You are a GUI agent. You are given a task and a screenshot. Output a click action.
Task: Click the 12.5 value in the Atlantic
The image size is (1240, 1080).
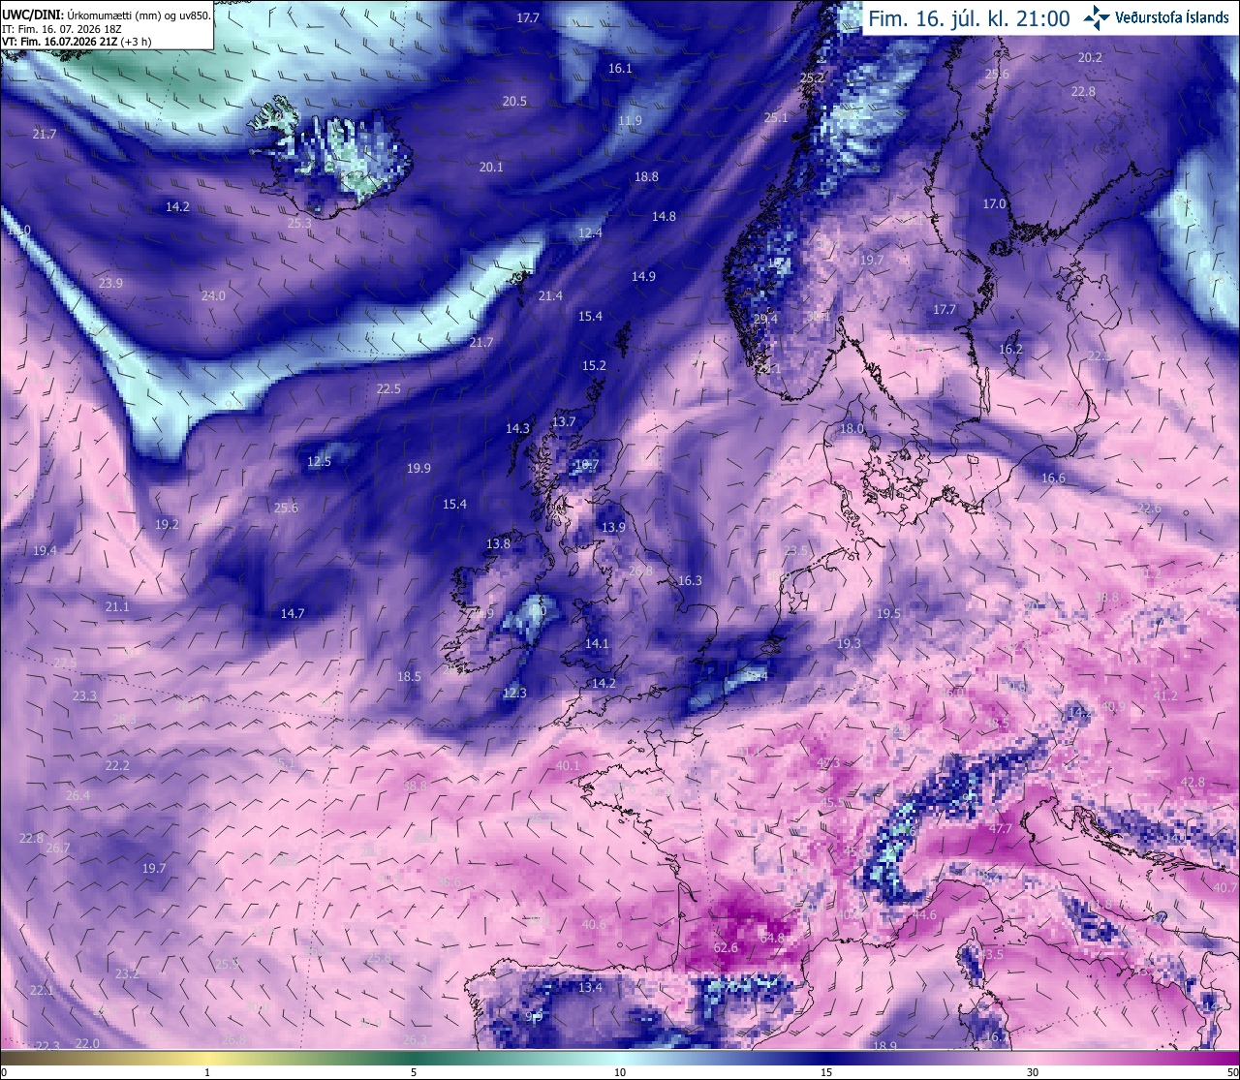320,461
